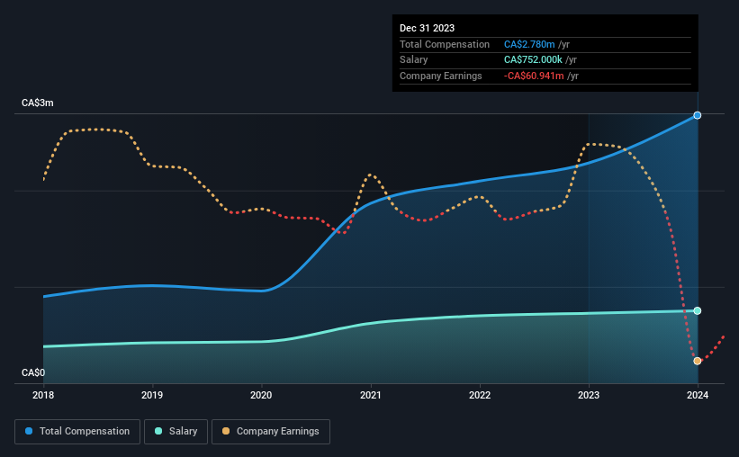Click the 2019 x-axis label
739x457 pixels.
pyautogui.click(x=152, y=395)
